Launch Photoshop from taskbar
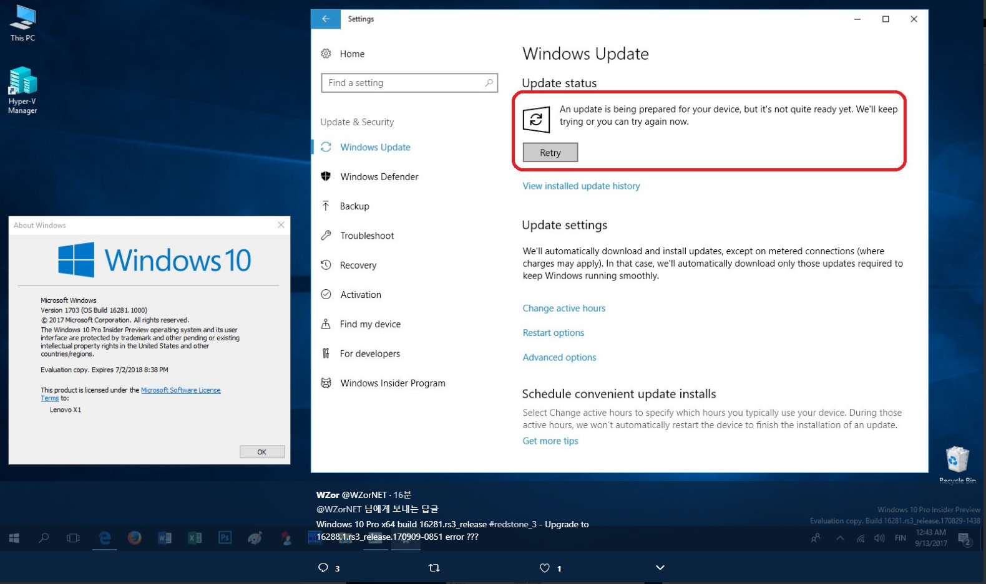986x584 pixels. 225,538
